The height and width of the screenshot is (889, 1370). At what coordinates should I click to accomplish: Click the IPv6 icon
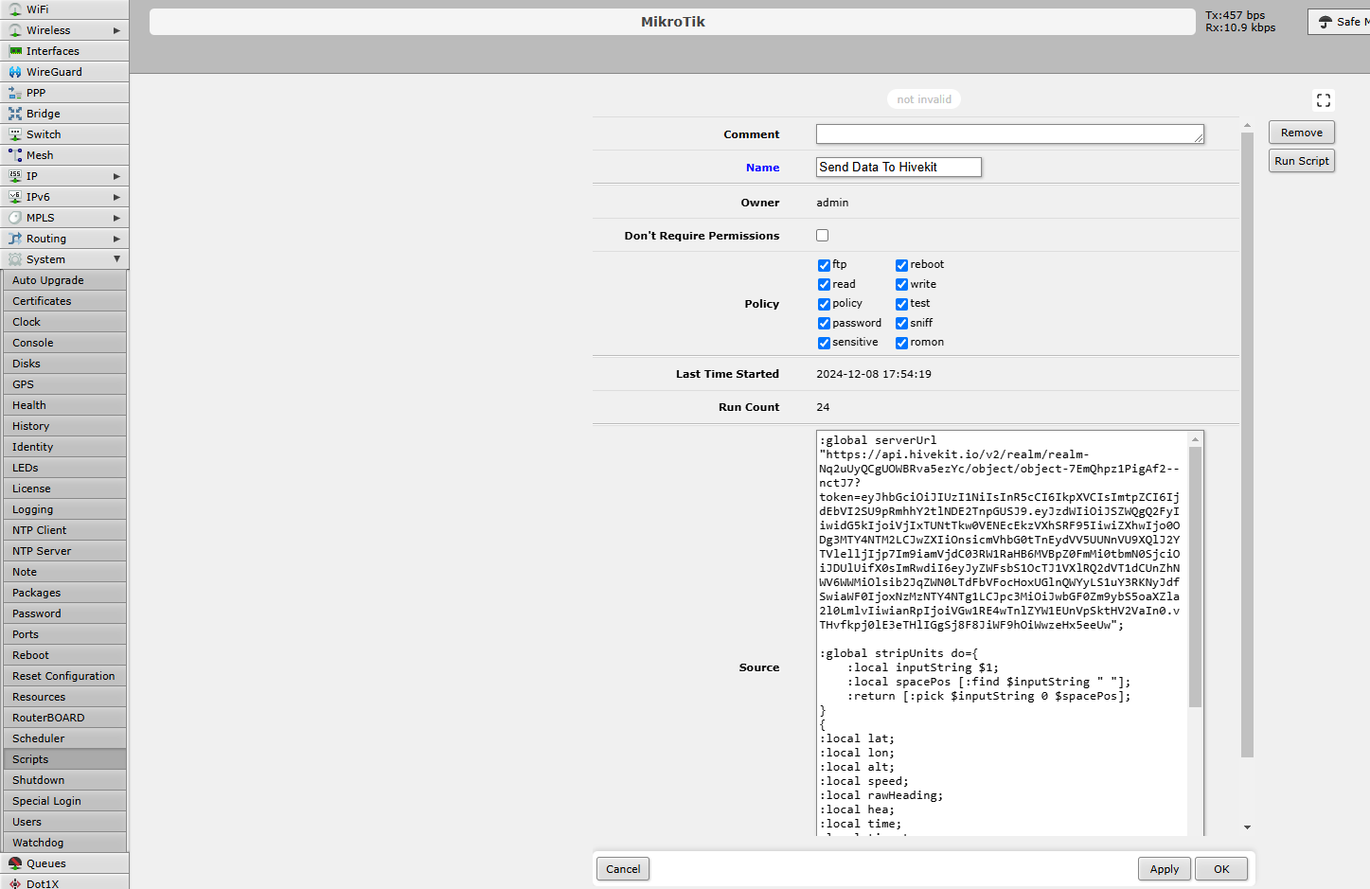click(x=15, y=197)
